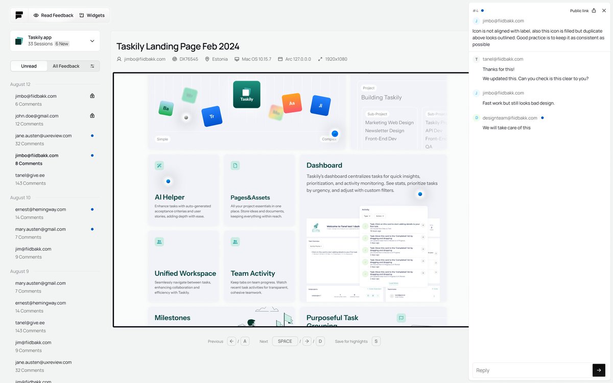The width and height of the screenshot is (613, 383).
Task: Click the D shortcut key button
Action: point(320,341)
